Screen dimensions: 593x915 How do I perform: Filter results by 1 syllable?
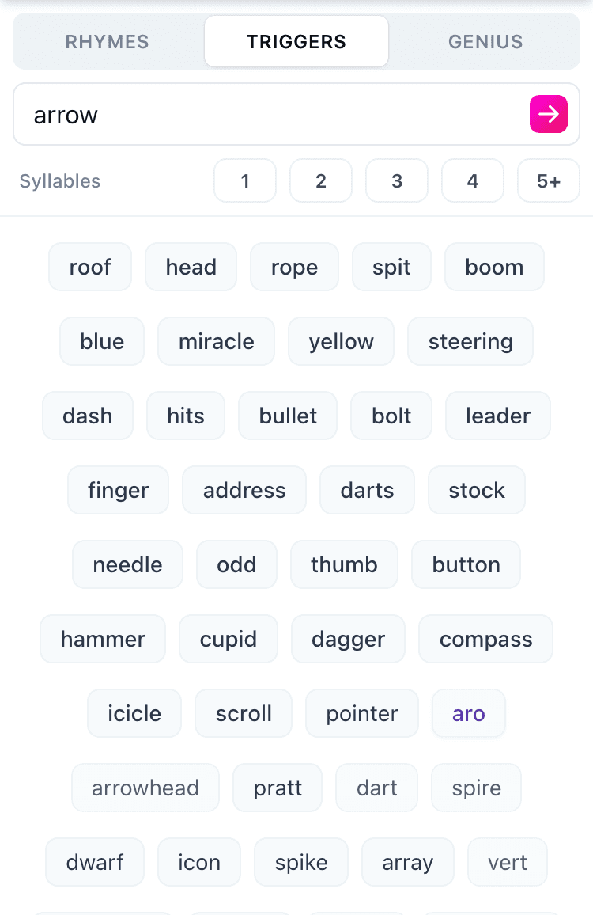click(x=245, y=180)
